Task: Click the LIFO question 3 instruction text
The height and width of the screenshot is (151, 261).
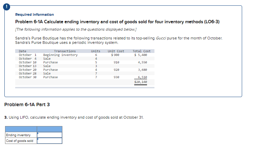Action: coord(74,117)
